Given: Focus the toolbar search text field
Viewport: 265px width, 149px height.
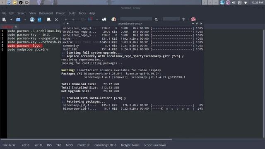Looking at the screenshot, I should click(136, 19).
